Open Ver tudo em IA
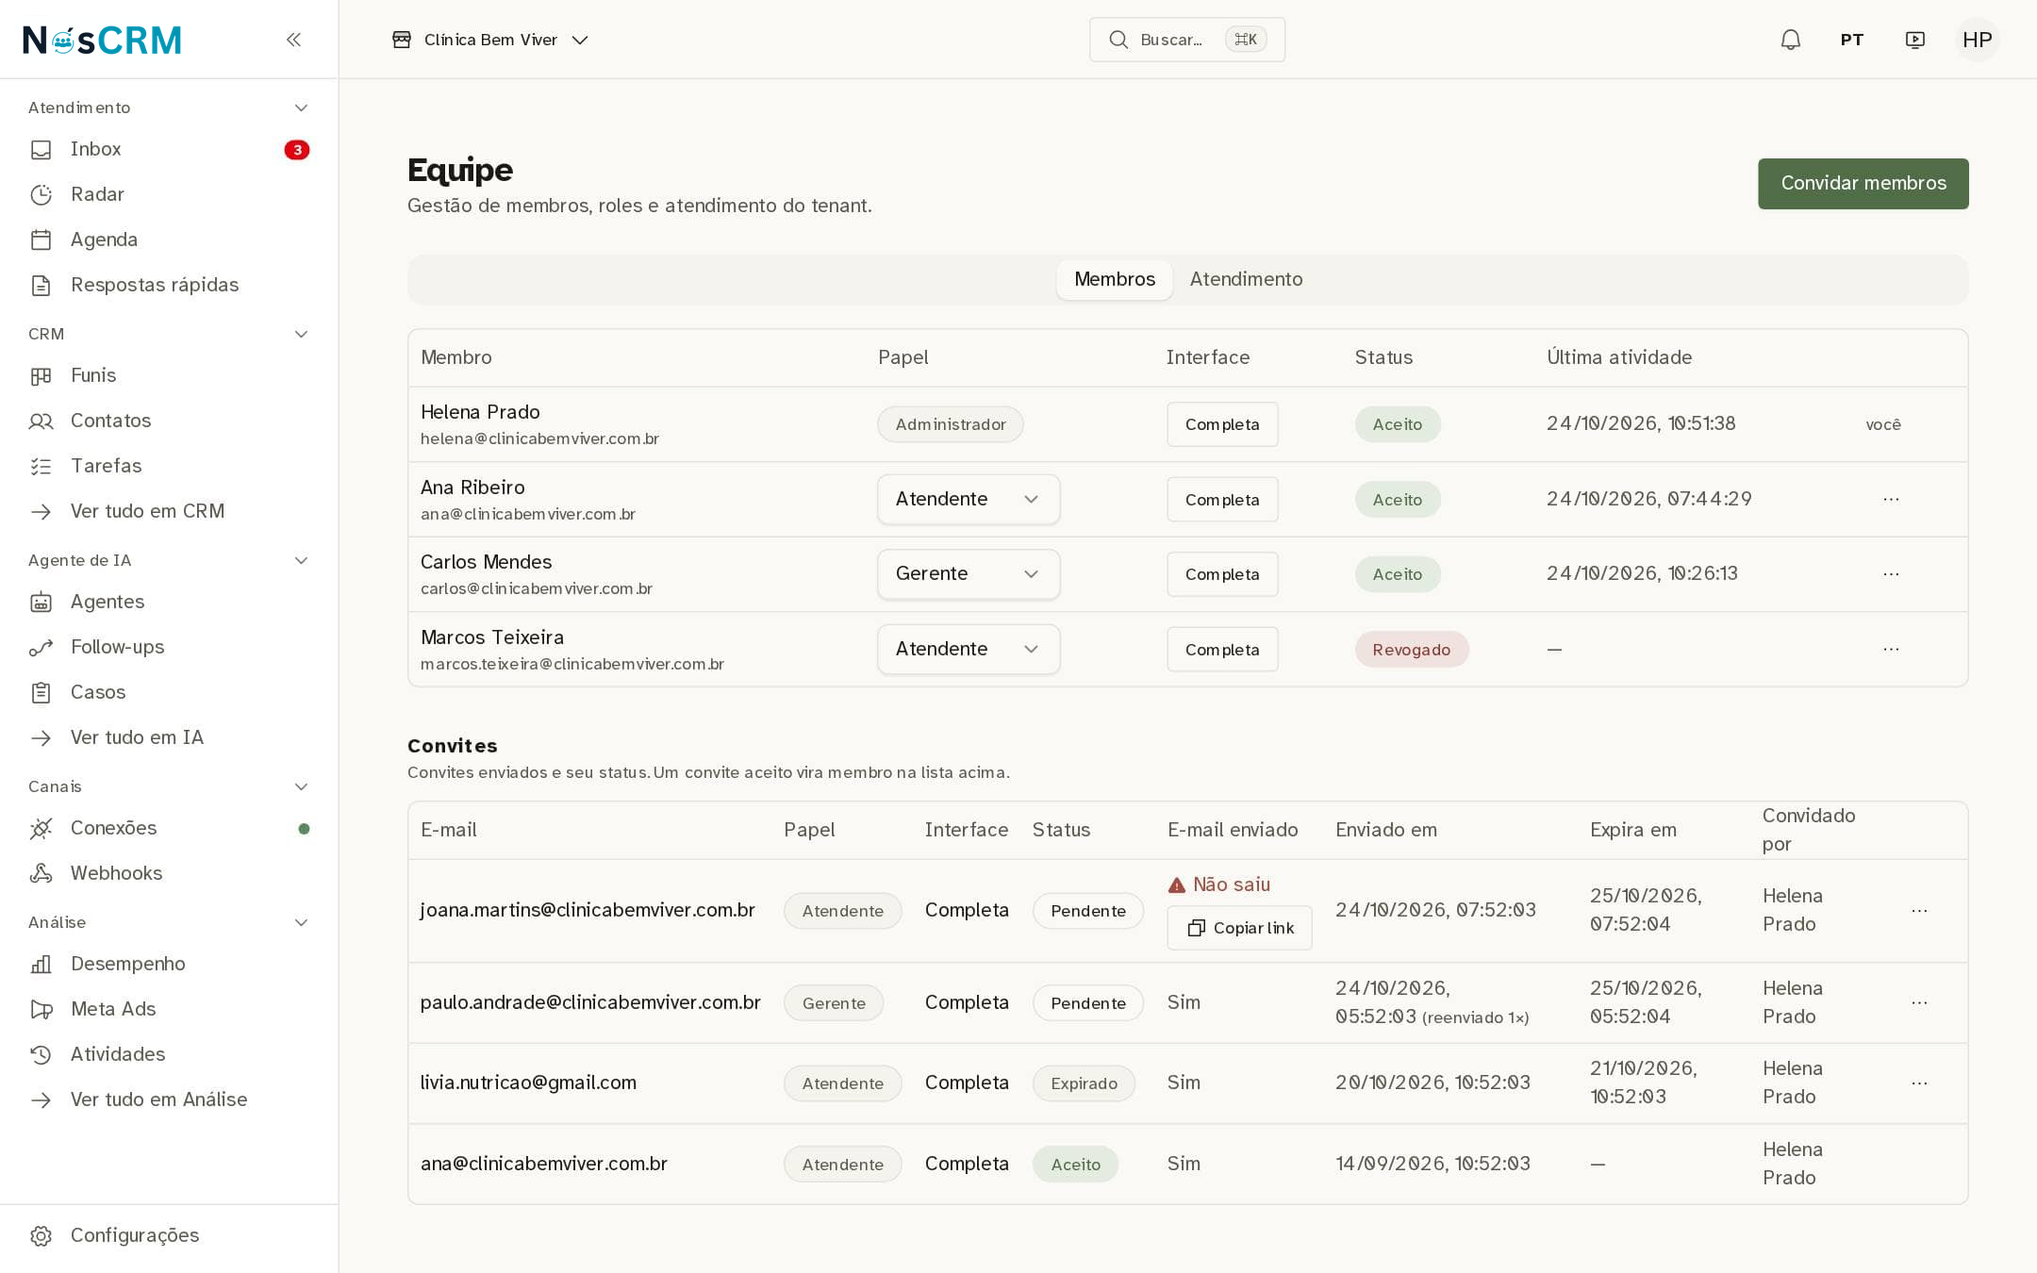Image resolution: width=2037 pixels, height=1273 pixels. (x=137, y=737)
